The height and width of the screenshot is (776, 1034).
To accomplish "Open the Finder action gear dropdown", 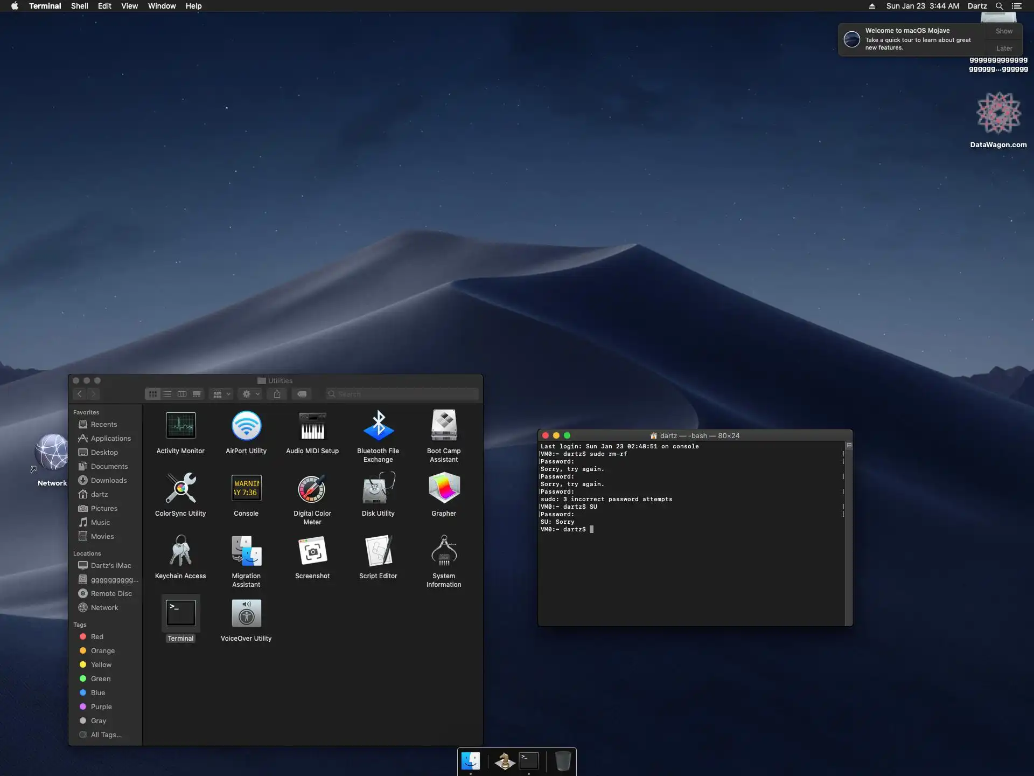I will point(250,394).
